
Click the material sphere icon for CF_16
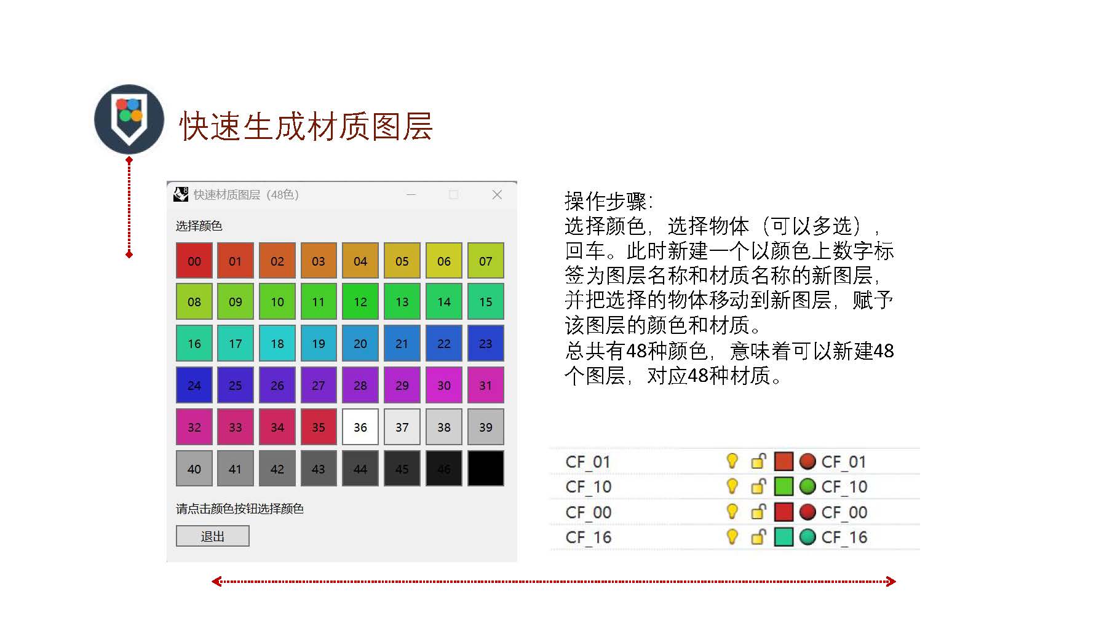pos(807,537)
